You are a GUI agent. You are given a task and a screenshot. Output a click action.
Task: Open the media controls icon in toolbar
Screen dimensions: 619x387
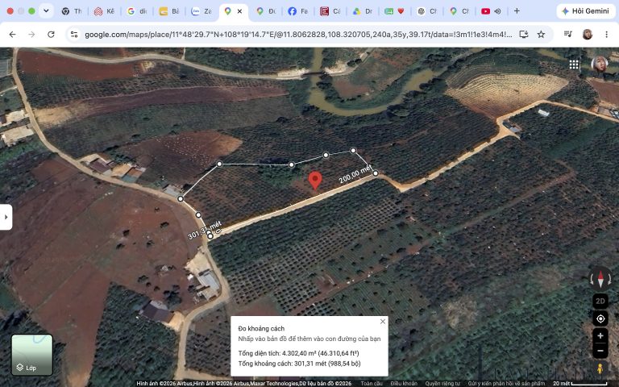[568, 35]
